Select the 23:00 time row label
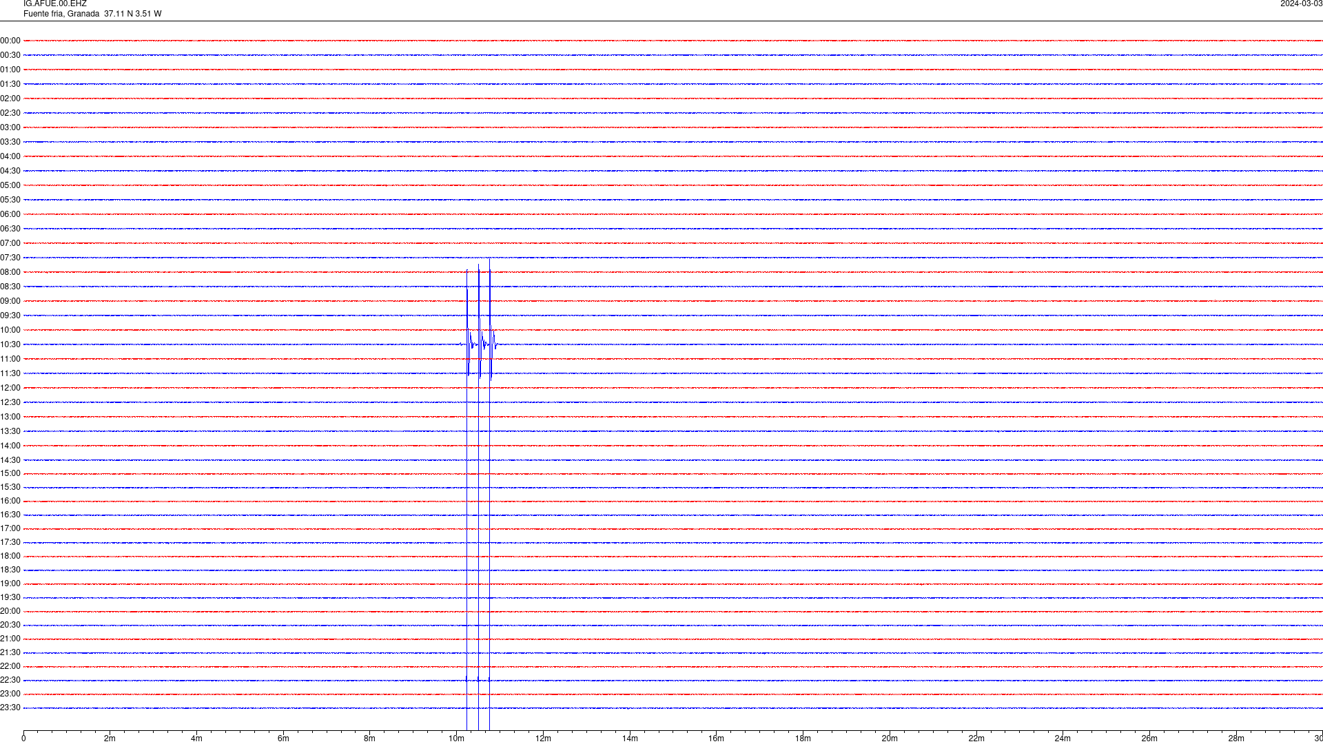1323x744 pixels. (10, 694)
